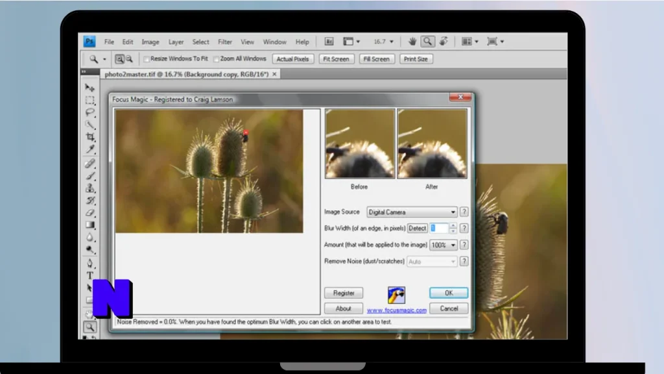Open the Select menu
Screen dimensions: 664x374
(x=201, y=42)
